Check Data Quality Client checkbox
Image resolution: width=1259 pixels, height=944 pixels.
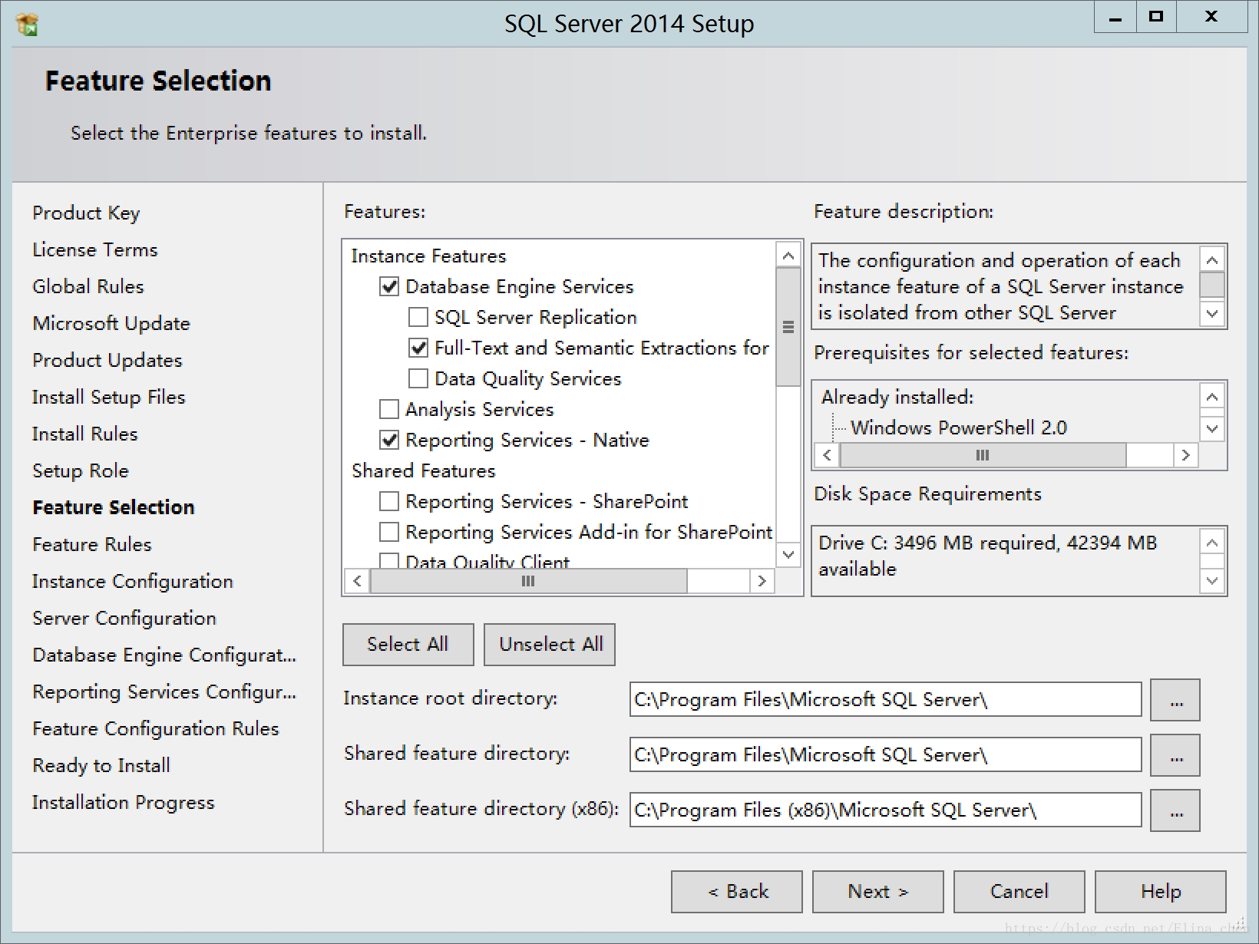[389, 561]
